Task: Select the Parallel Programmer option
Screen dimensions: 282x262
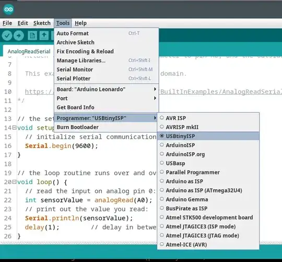Action: pyautogui.click(x=208, y=173)
